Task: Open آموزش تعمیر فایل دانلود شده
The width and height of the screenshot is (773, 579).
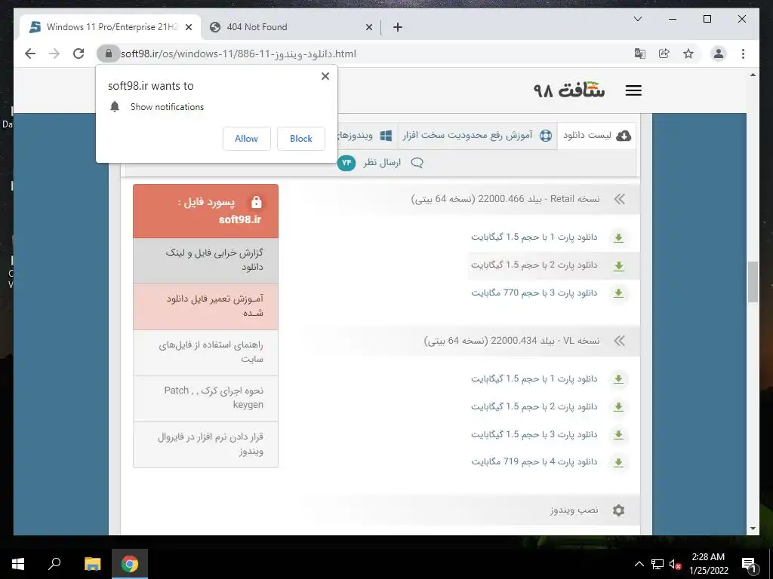Action: pos(205,306)
